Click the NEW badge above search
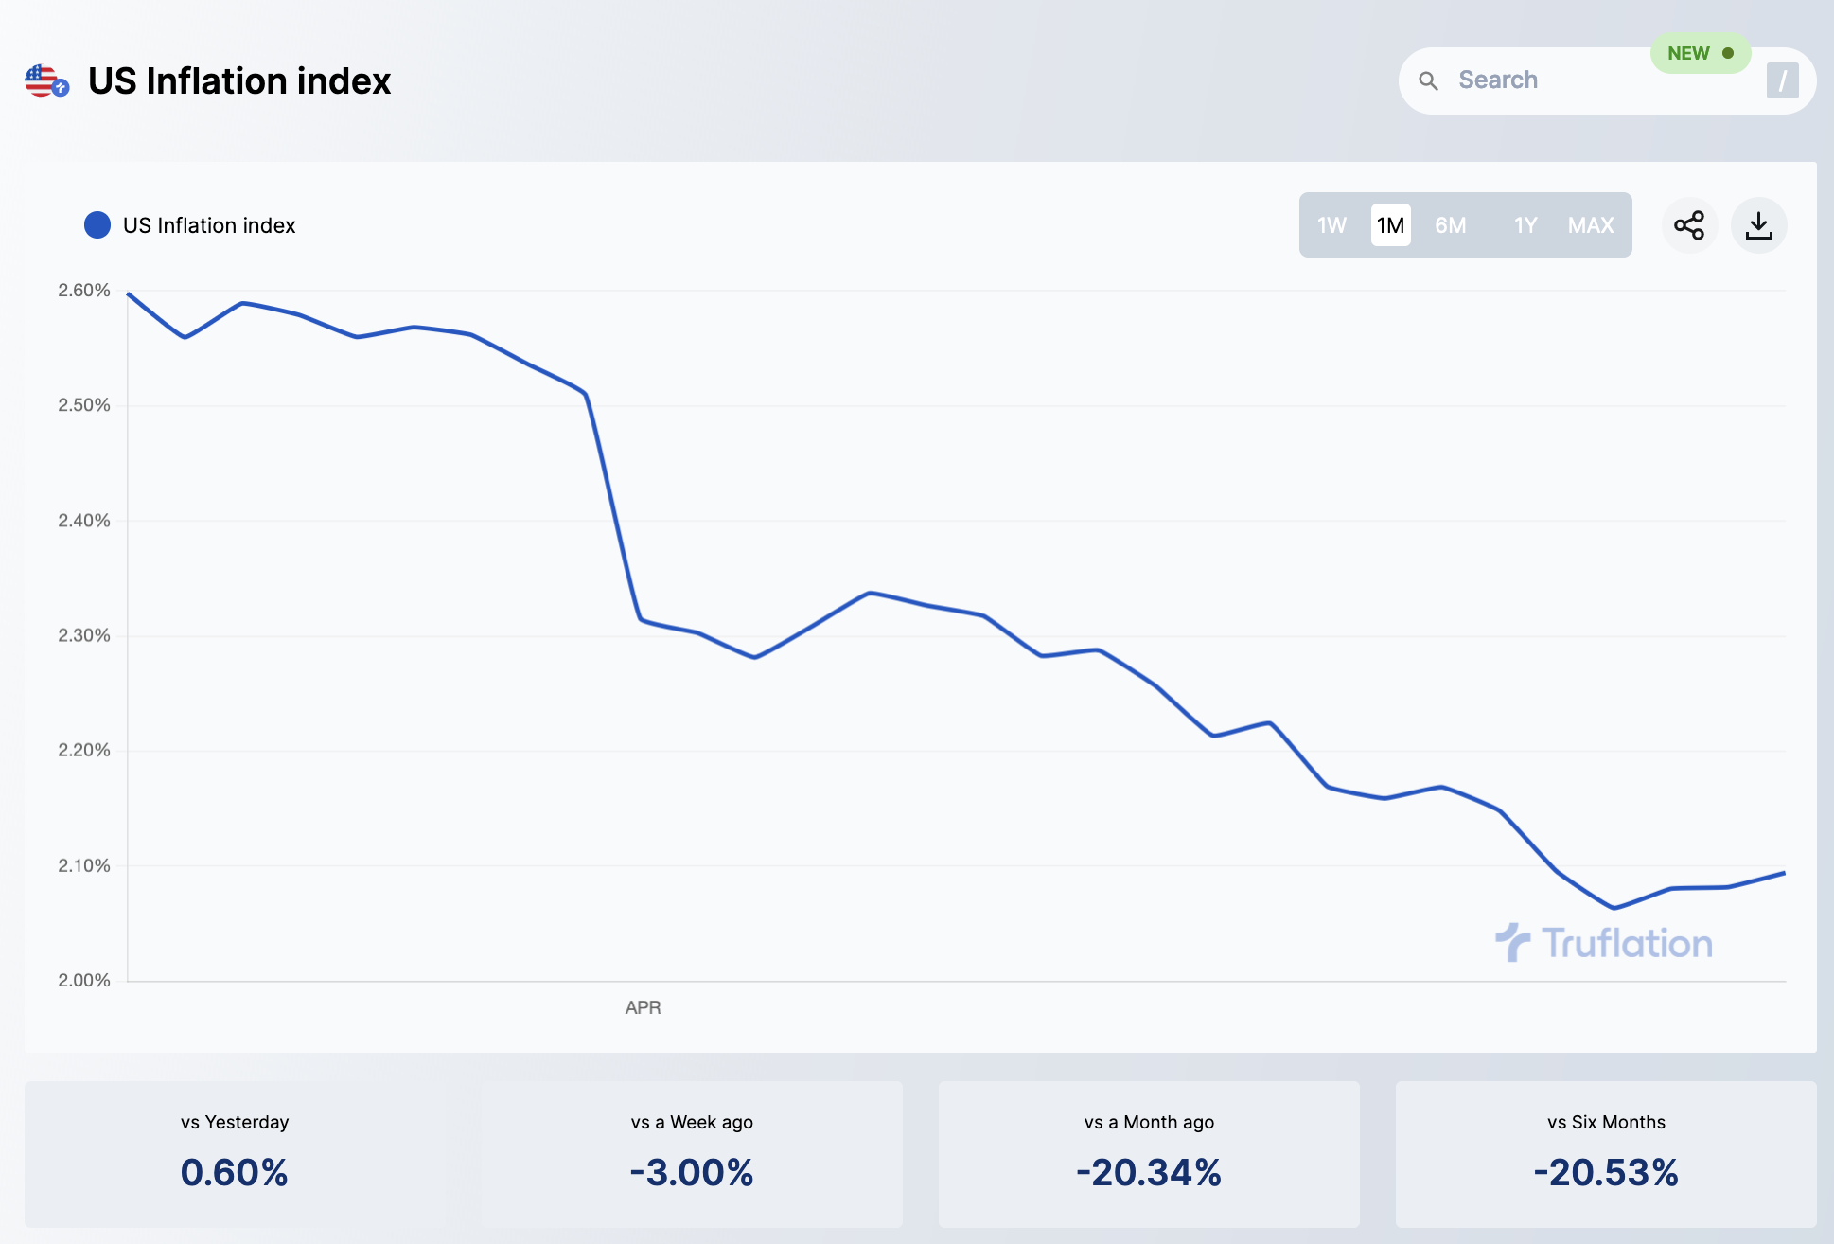 pos(1700,53)
